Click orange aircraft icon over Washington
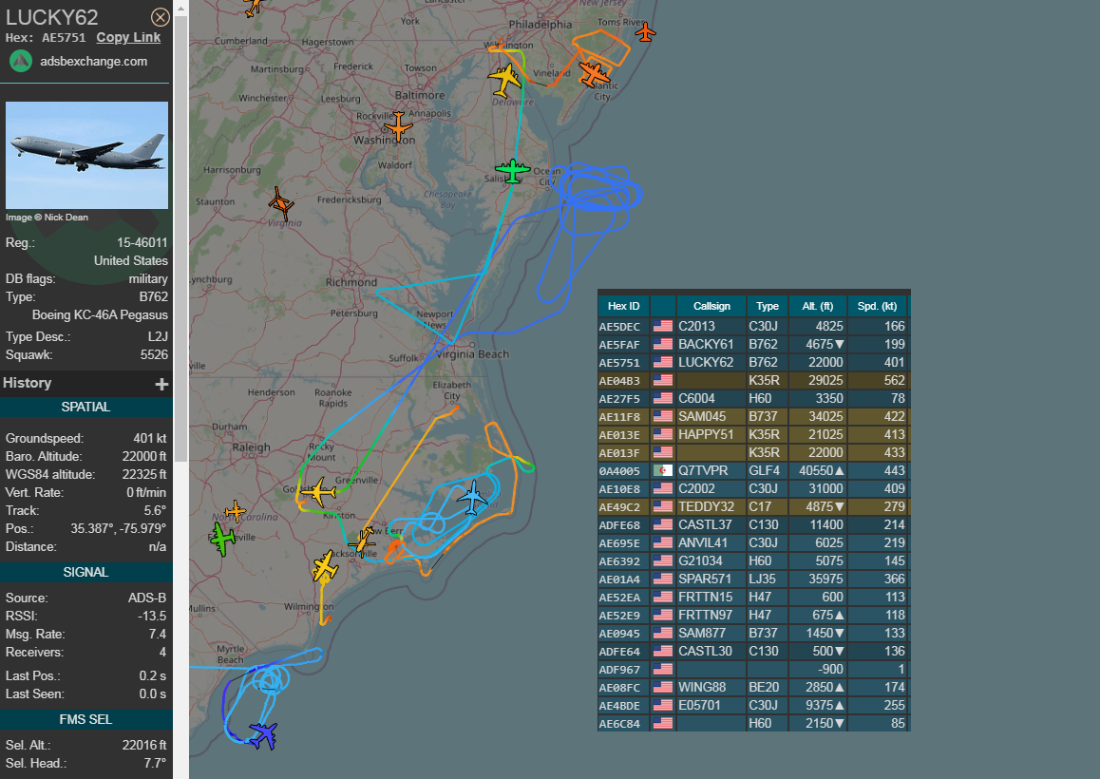Viewport: 1100px width, 779px height. [x=398, y=127]
